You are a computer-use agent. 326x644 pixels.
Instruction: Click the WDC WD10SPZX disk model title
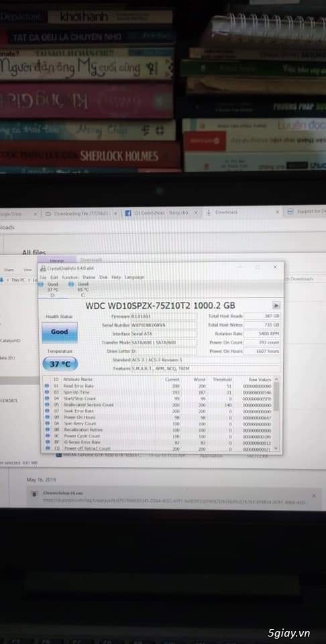(x=160, y=306)
